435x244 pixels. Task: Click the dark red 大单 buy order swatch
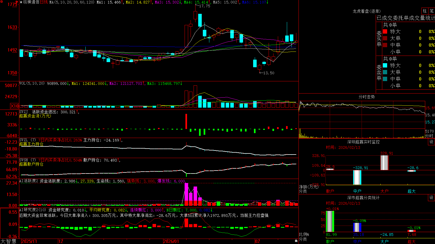[x=385, y=38]
